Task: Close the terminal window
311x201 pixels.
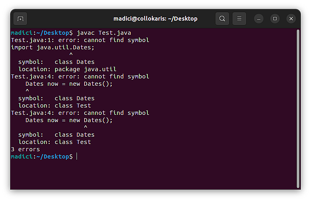Action: [291, 19]
